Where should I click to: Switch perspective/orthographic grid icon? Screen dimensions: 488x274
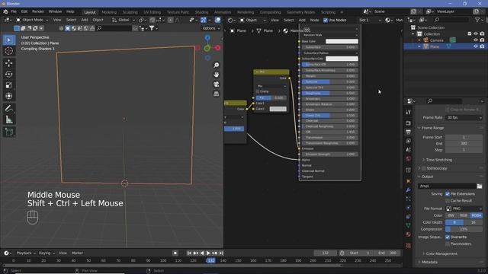(216, 94)
